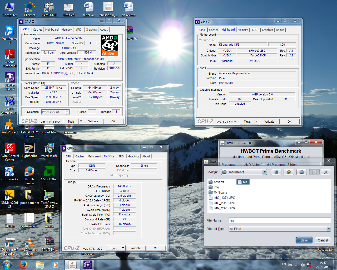The image size is (337, 270).
Task: Open the AMDSDKIn... desktop icon
Action: coord(49,173)
